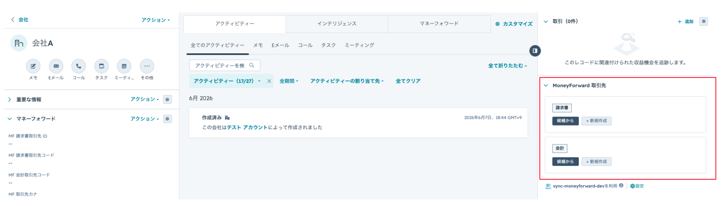Viewport: 723px width, 209px height.
Task: Click the 会計 tag label
Action: point(560,148)
